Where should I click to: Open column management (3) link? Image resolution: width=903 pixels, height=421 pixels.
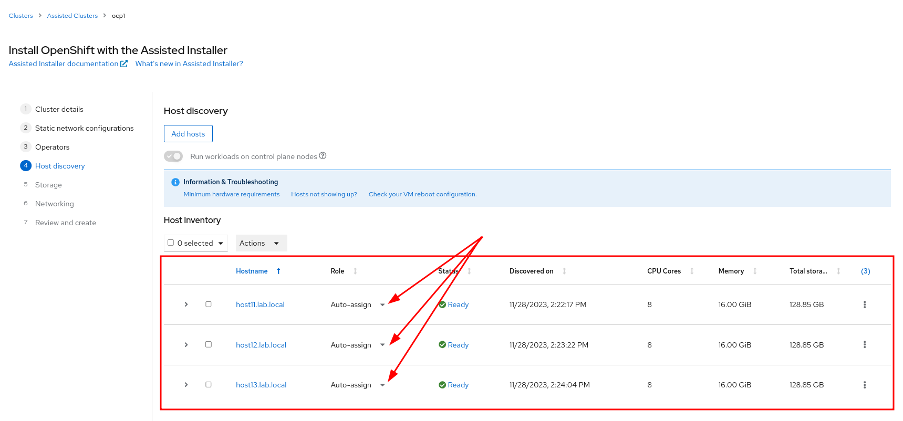coord(866,271)
